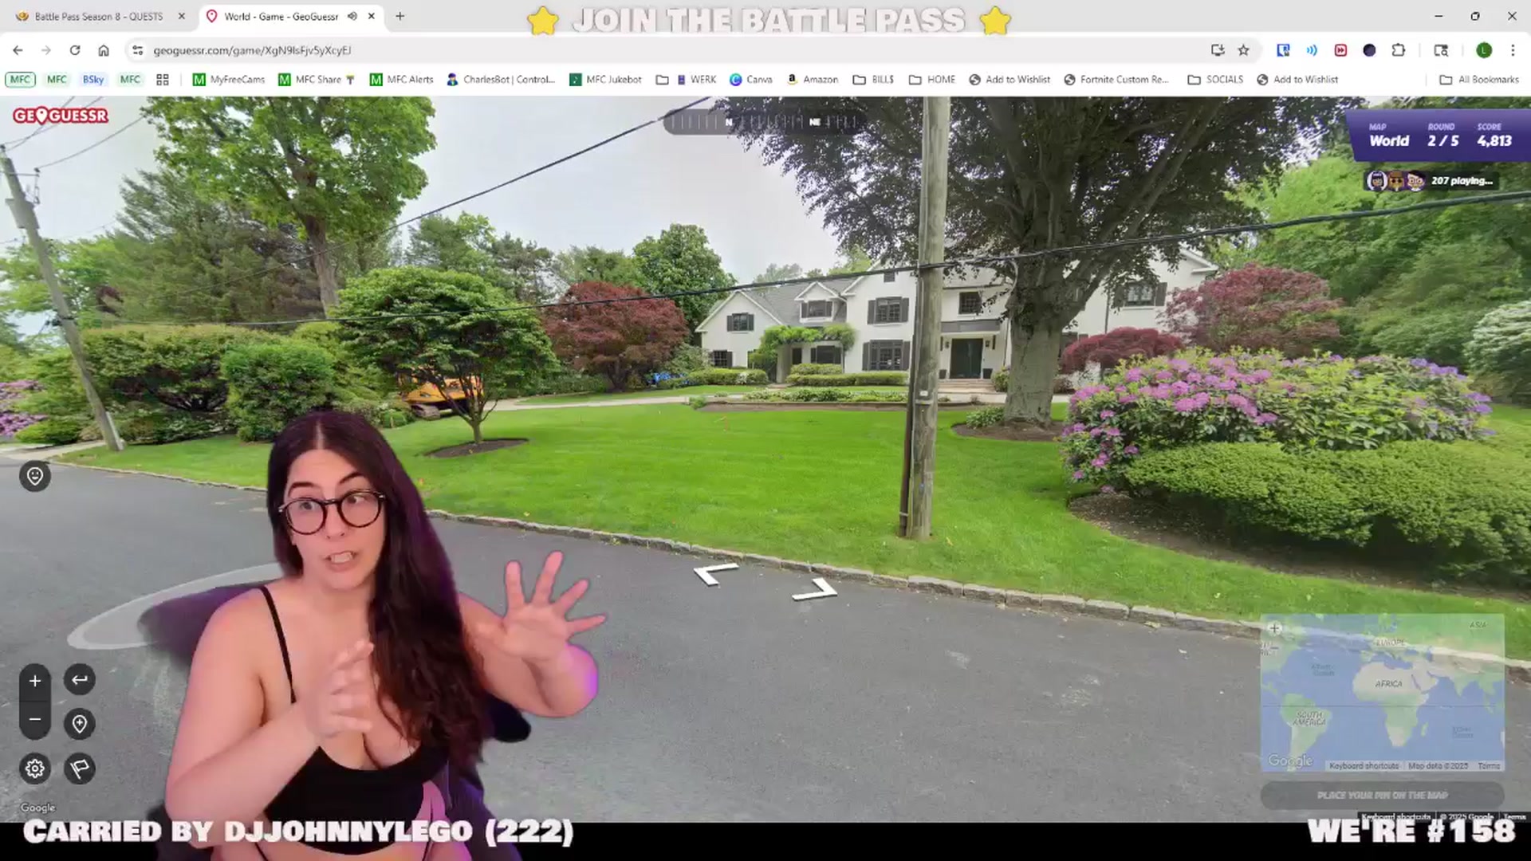Open the MyFreeCams bookmark

point(229,80)
